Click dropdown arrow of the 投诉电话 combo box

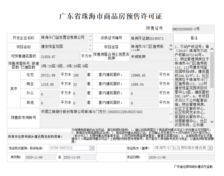coord(92,148)
